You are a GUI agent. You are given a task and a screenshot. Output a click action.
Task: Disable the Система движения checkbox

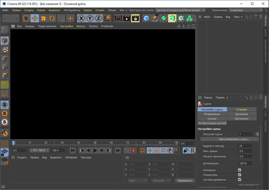[x=240, y=180]
